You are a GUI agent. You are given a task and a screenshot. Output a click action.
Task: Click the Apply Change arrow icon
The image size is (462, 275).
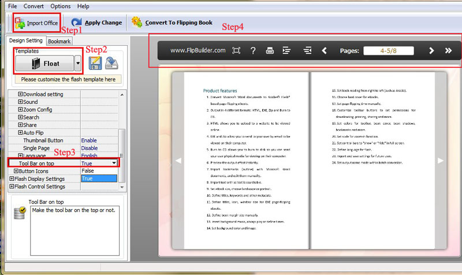76,22
